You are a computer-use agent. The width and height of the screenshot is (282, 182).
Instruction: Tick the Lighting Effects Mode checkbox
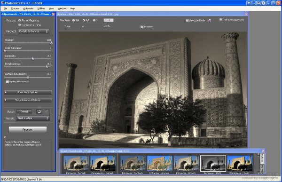(7, 81)
